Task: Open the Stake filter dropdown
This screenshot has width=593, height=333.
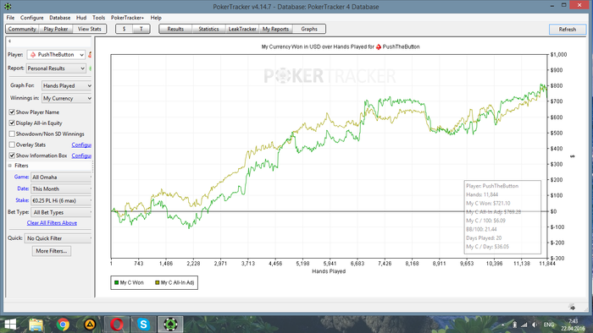Action: pos(61,200)
